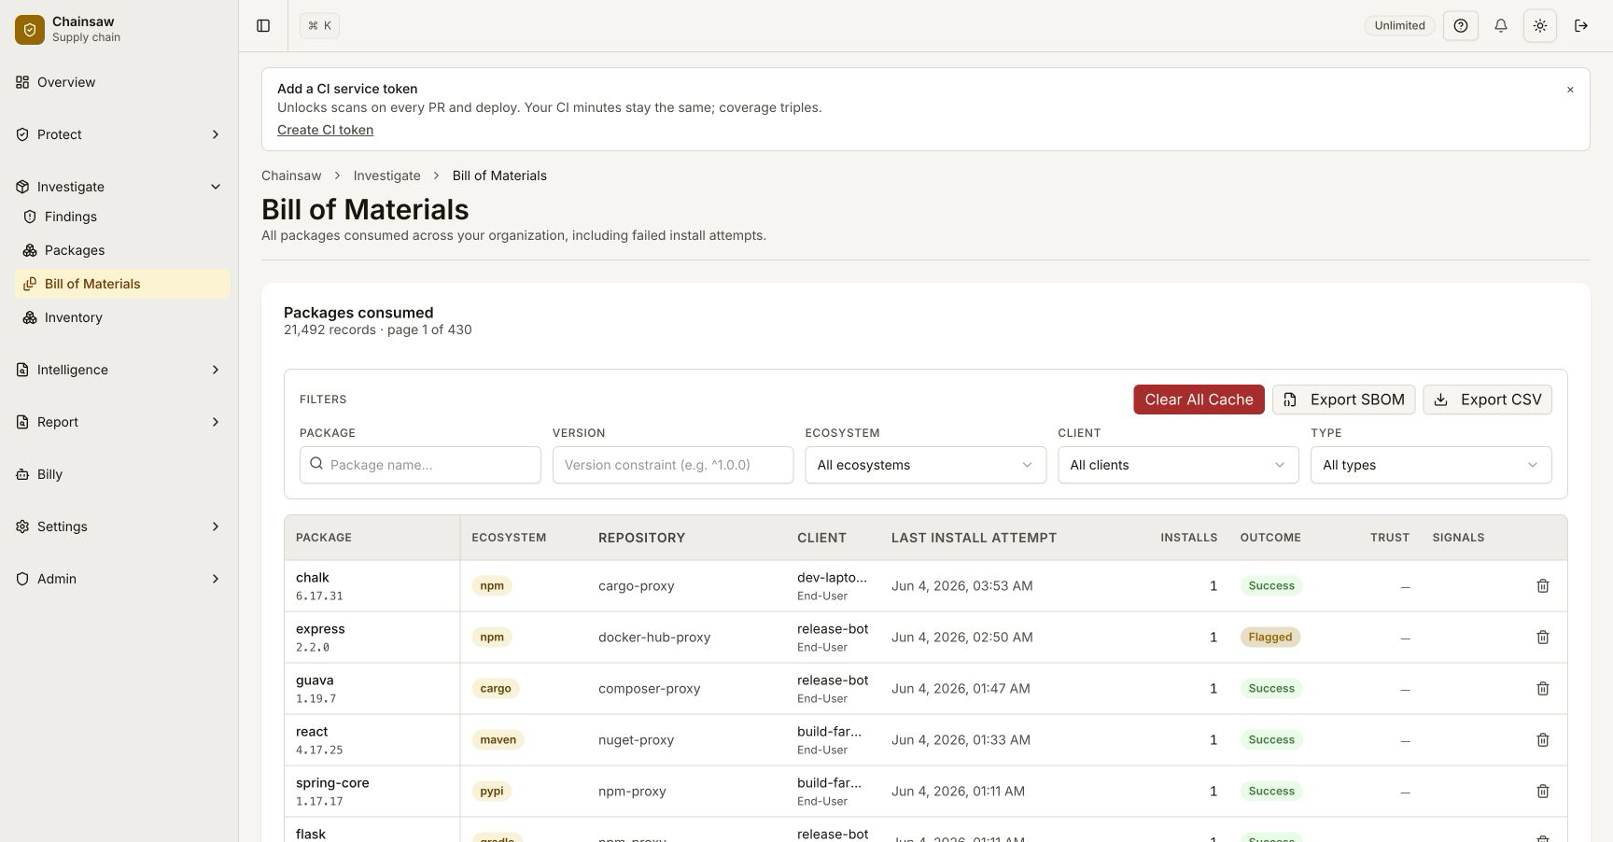Open Overview in the sidebar
The width and height of the screenshot is (1613, 842).
pos(119,82)
